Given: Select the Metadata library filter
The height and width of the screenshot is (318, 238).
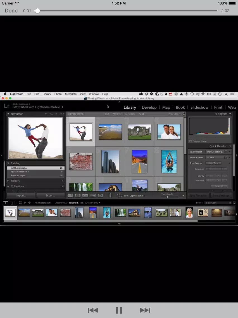Looking at the screenshot, I should pos(130,114).
